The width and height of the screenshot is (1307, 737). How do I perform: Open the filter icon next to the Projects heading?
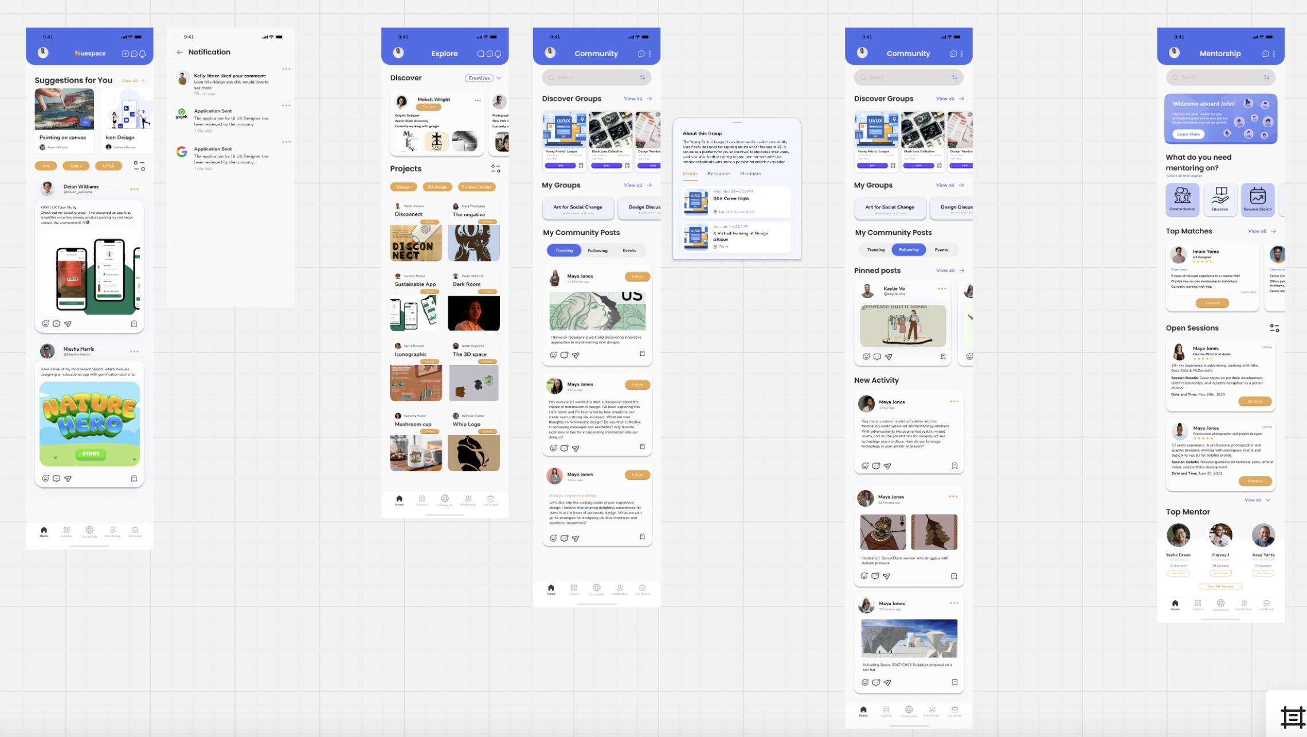[x=496, y=168]
